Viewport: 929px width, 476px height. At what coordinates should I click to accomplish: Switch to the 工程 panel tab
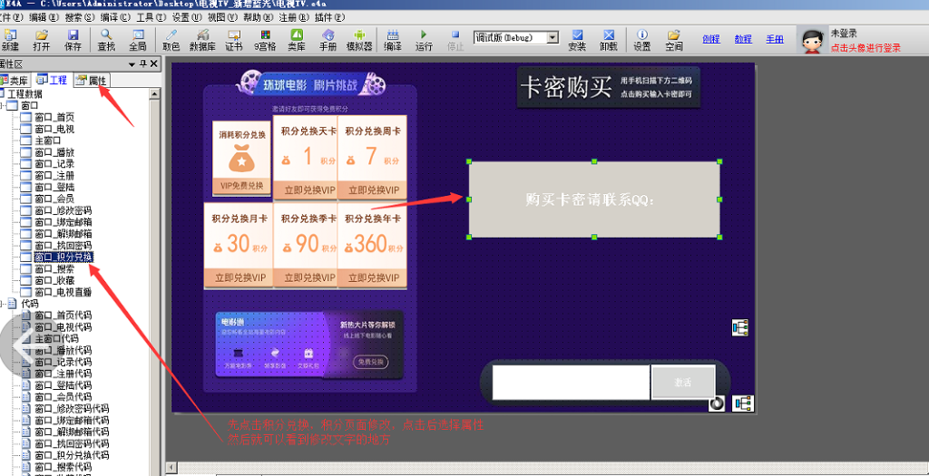(x=52, y=80)
